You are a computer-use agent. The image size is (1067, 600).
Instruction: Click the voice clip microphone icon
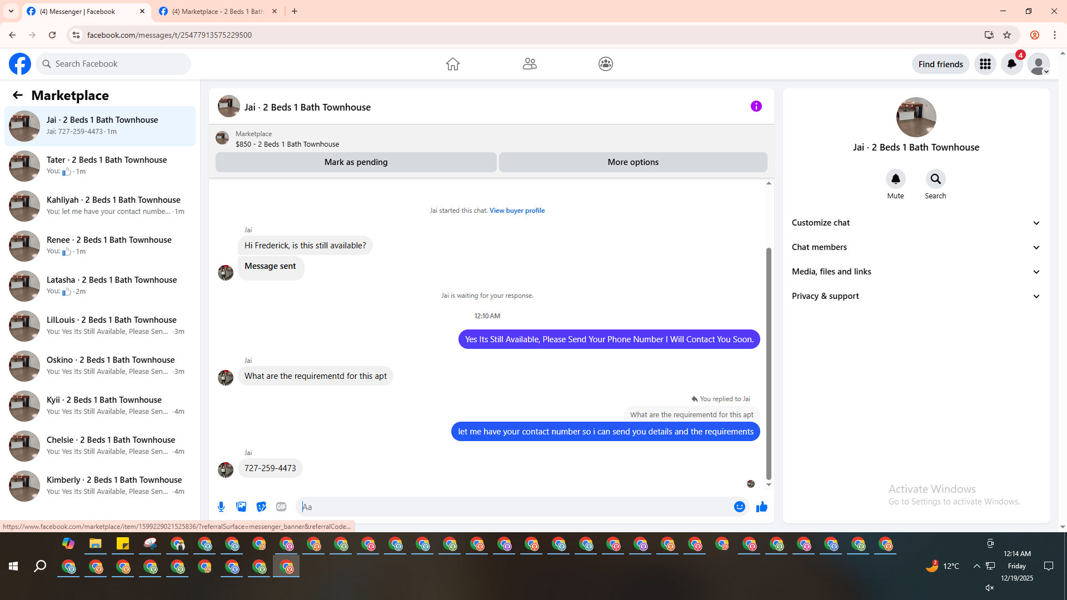(x=221, y=507)
